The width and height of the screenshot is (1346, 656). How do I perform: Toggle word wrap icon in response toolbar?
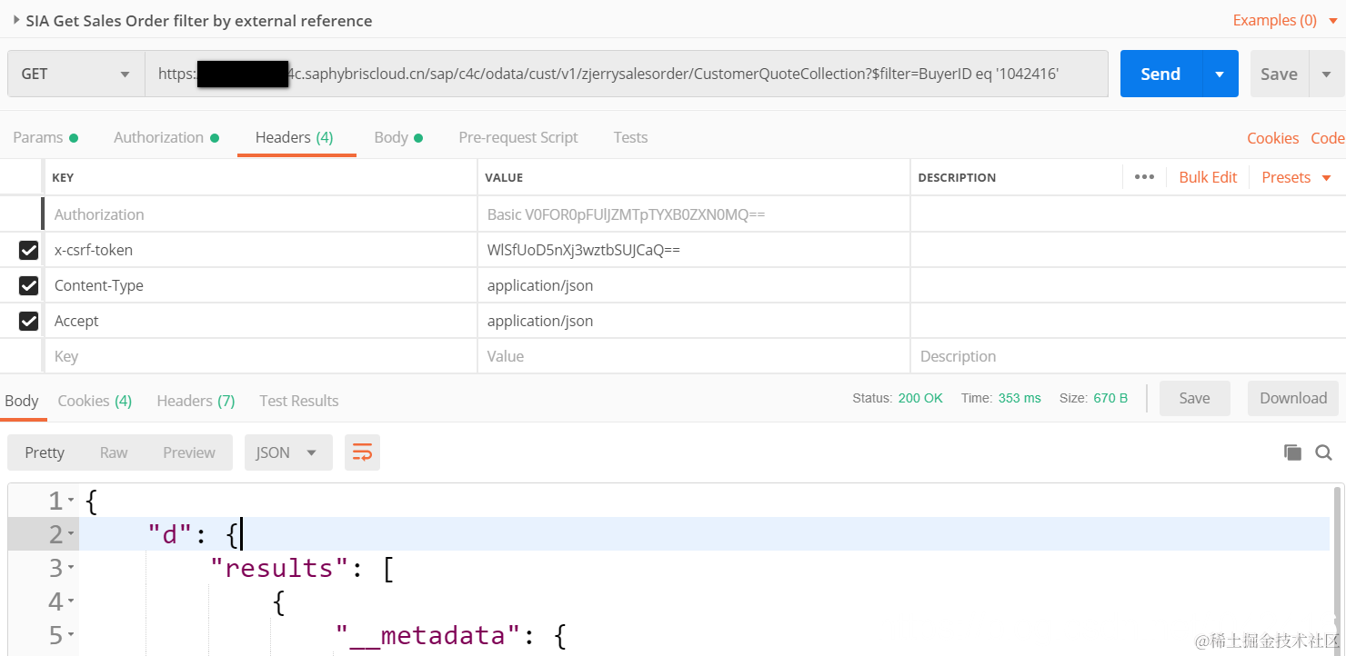[362, 452]
